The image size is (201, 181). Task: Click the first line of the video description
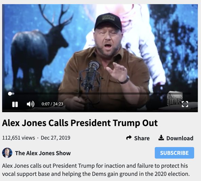tap(95, 166)
